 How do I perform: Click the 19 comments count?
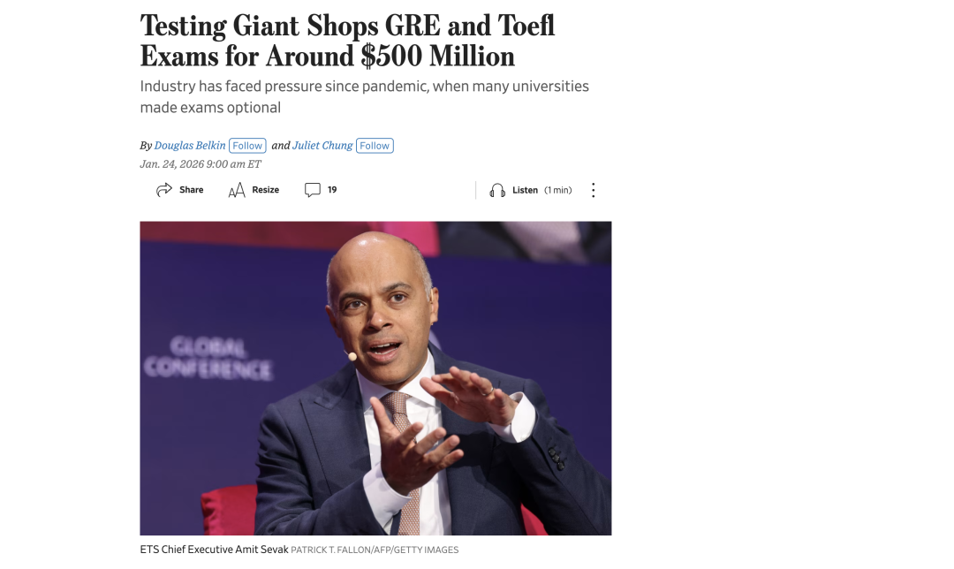click(332, 190)
